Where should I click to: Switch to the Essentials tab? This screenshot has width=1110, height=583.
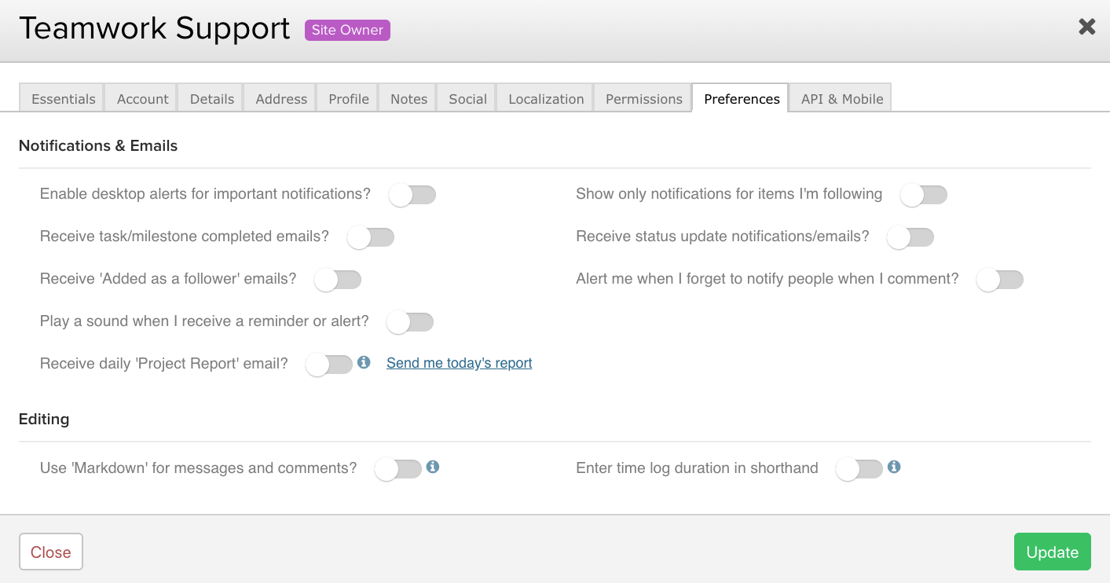point(63,99)
